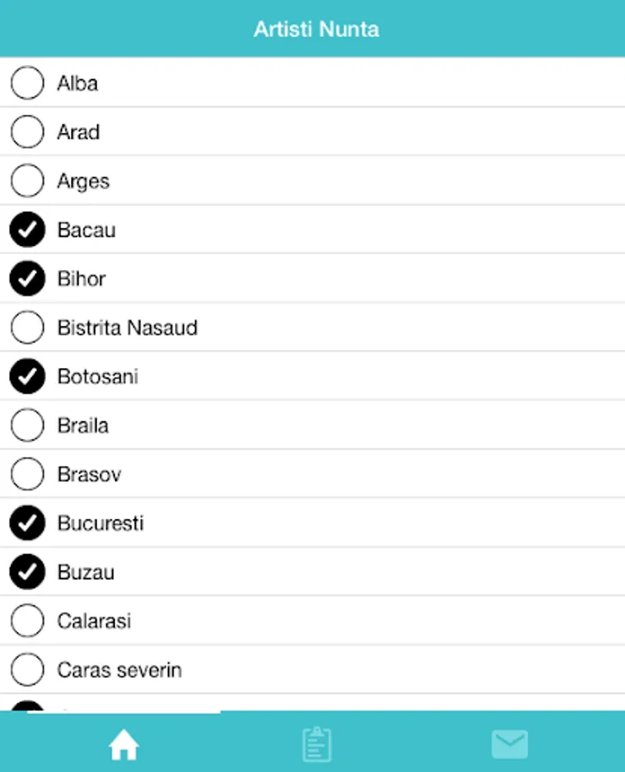Untick the Bucuresti checkbox
Screen dimensions: 625x772
pos(27,523)
